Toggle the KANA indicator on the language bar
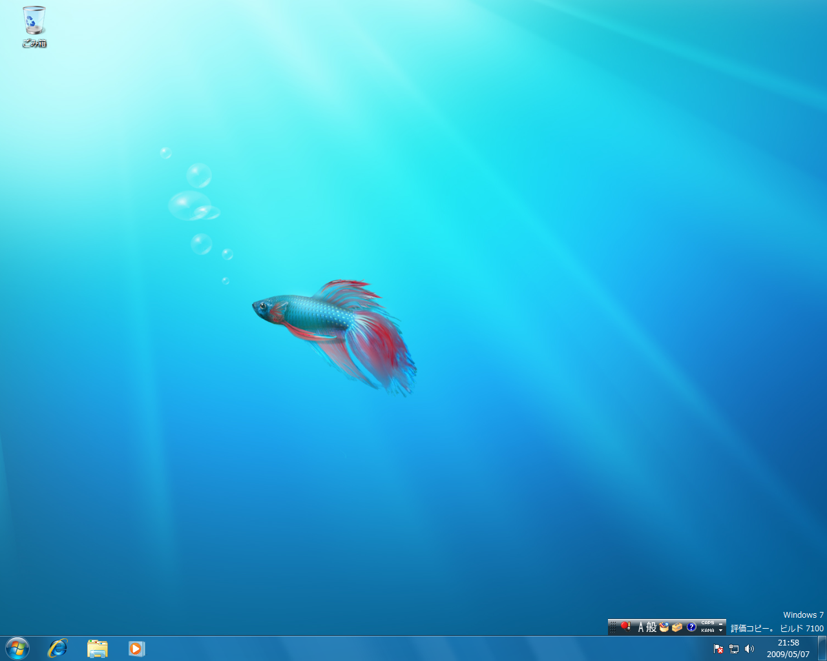This screenshot has height=661, width=827. (x=708, y=631)
